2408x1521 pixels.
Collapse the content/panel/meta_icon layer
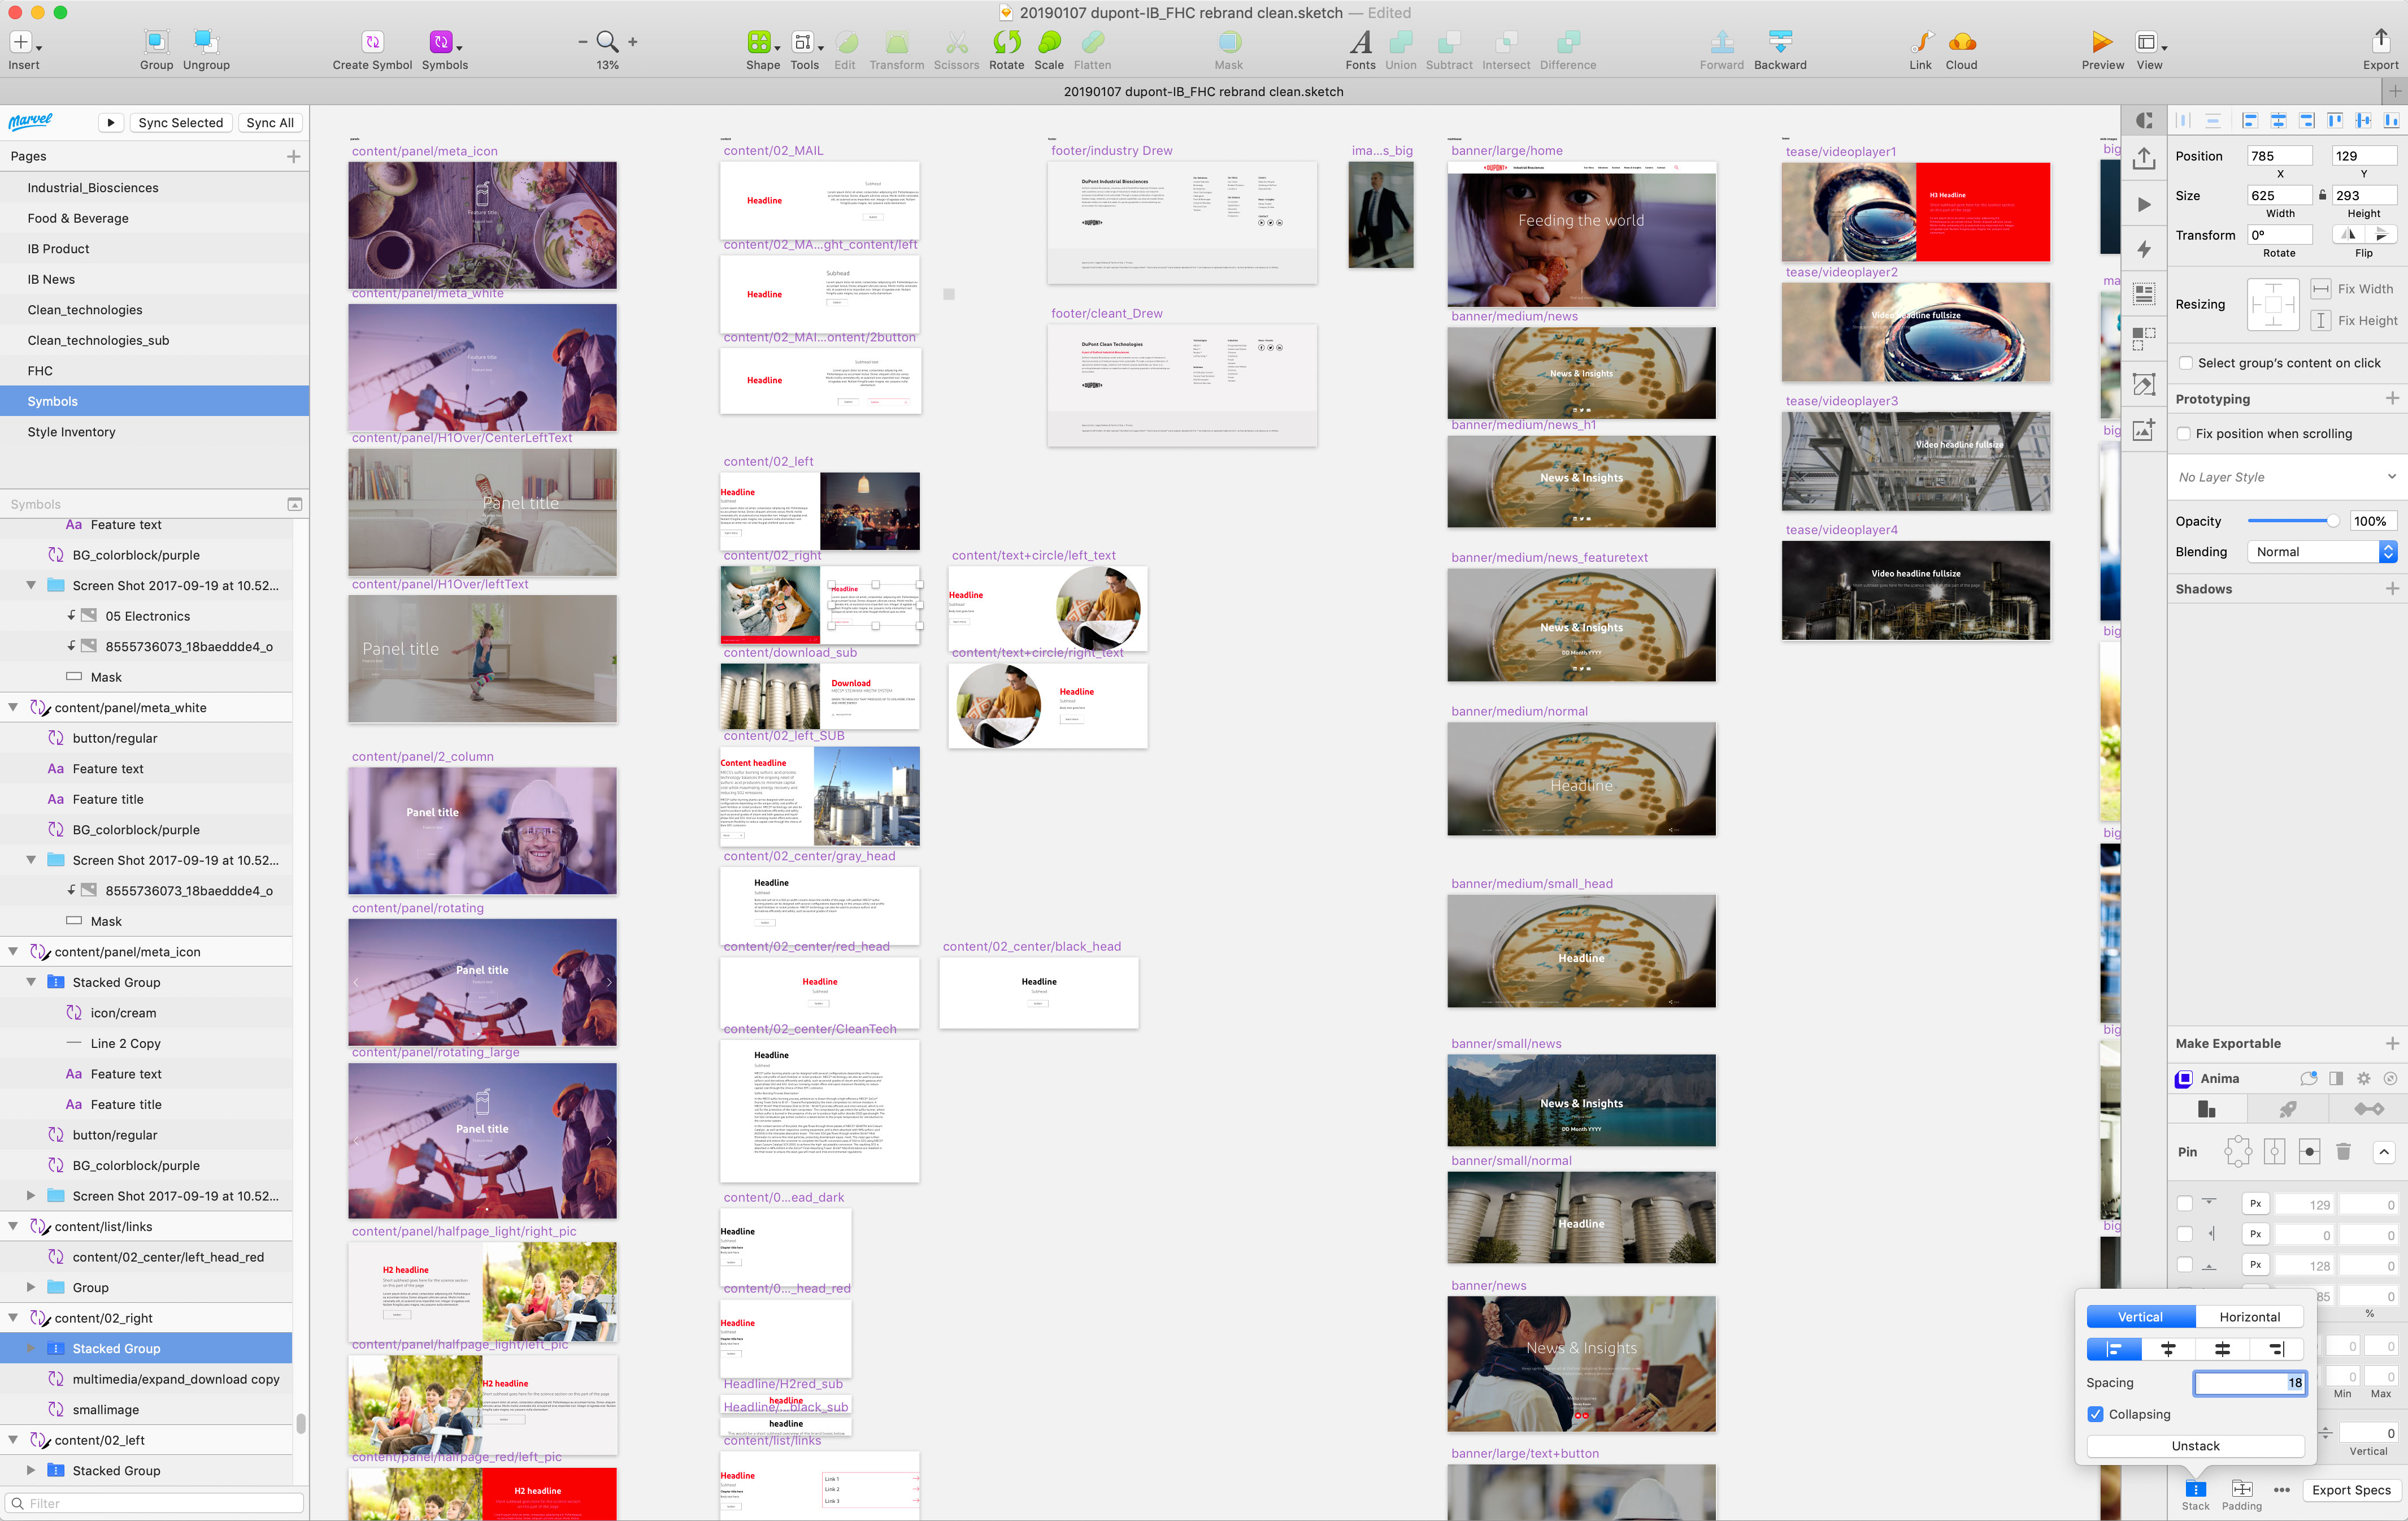point(13,952)
